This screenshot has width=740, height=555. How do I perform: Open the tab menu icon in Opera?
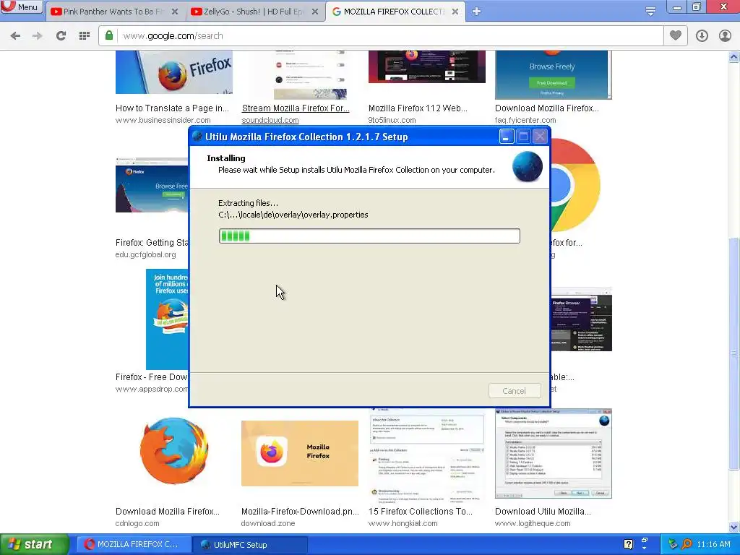[x=650, y=12]
